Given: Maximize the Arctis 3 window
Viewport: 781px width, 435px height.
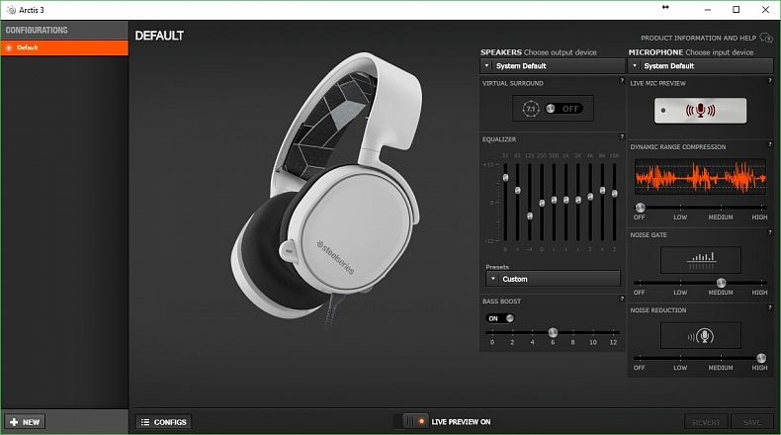Looking at the screenshot, I should click(737, 10).
